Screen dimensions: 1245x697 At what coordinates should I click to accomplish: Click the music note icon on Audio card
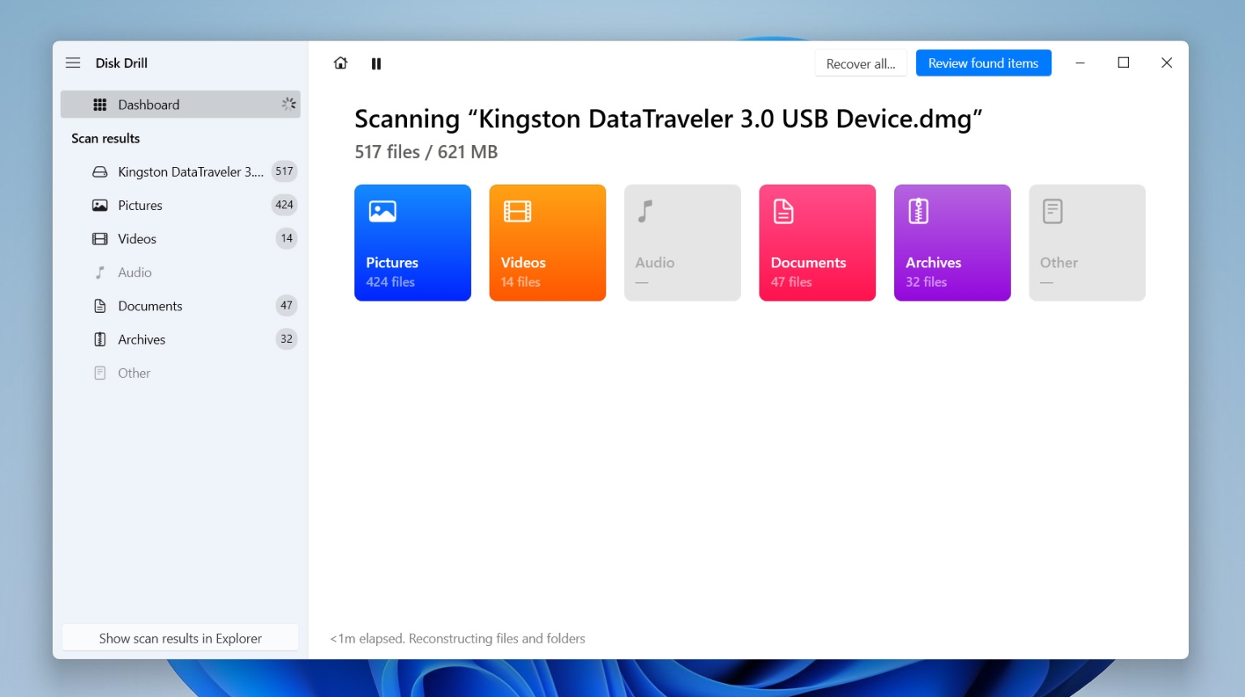(x=645, y=212)
